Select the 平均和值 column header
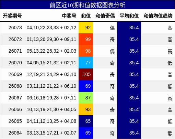The image size is (175, 139). point(129,16)
